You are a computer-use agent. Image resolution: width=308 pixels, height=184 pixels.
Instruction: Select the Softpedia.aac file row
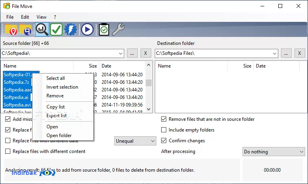point(17,90)
